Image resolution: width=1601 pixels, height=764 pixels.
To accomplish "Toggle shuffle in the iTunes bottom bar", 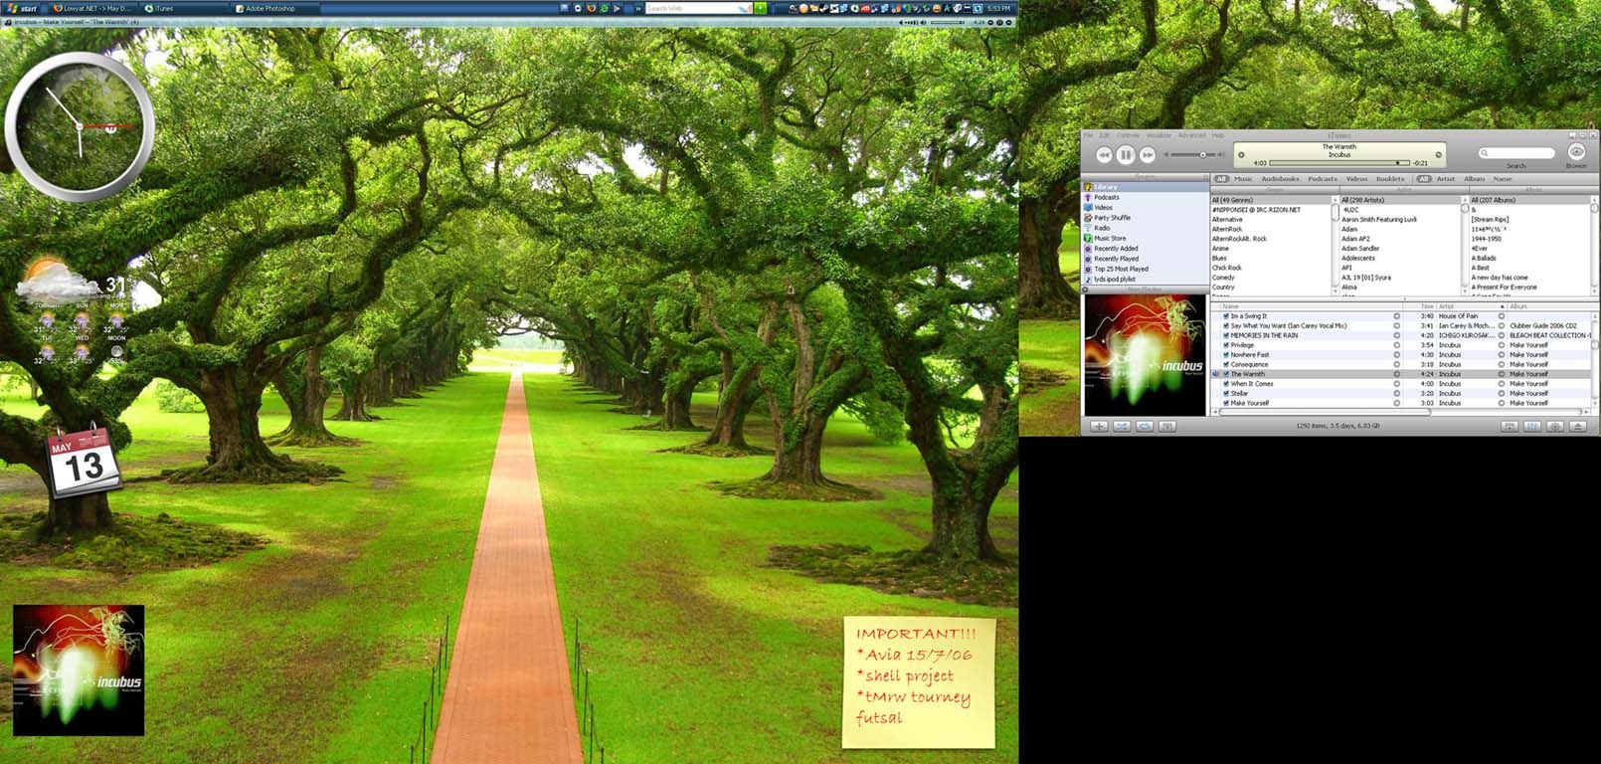I will pyautogui.click(x=1122, y=426).
